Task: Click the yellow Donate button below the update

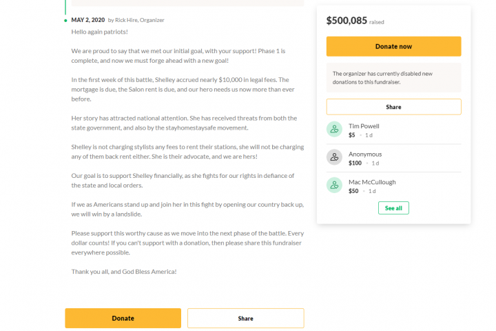Action: tap(123, 319)
